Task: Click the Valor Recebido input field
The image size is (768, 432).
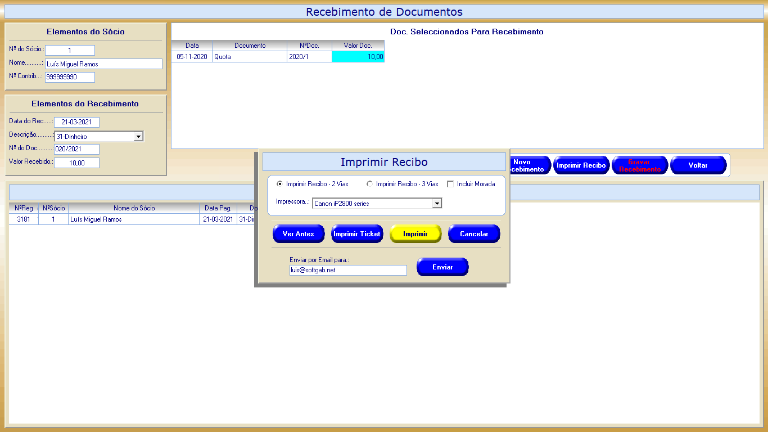Action: click(77, 163)
